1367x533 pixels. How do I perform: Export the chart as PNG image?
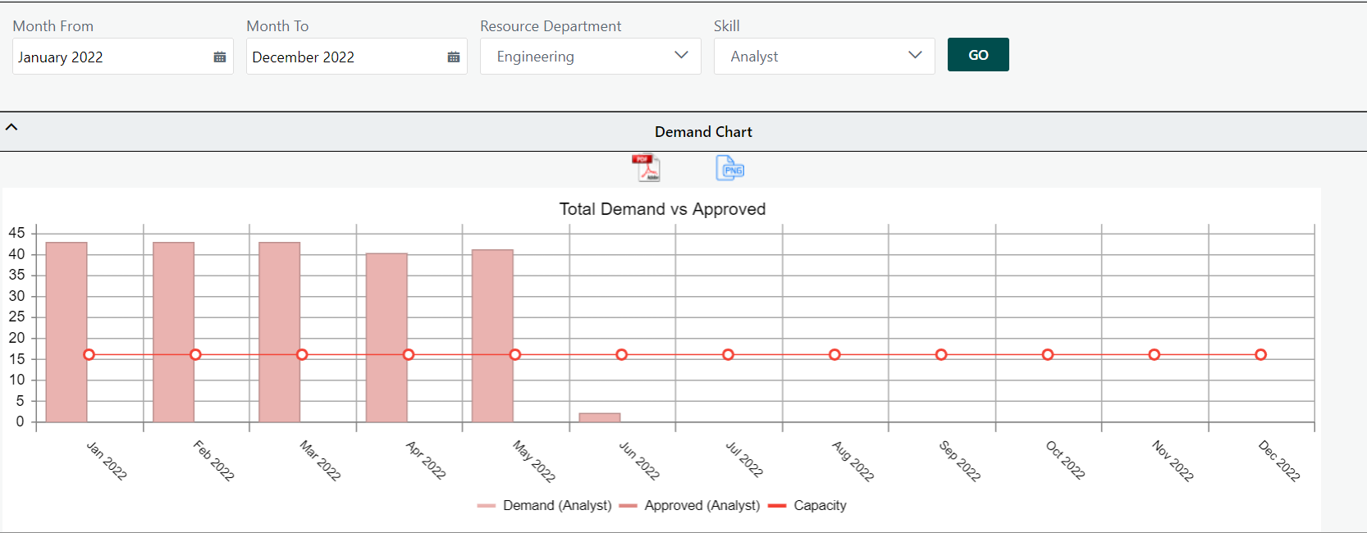(729, 167)
